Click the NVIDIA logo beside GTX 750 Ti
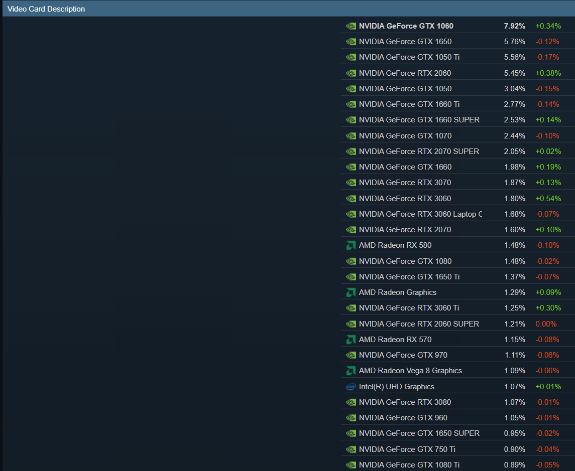 coord(351,449)
